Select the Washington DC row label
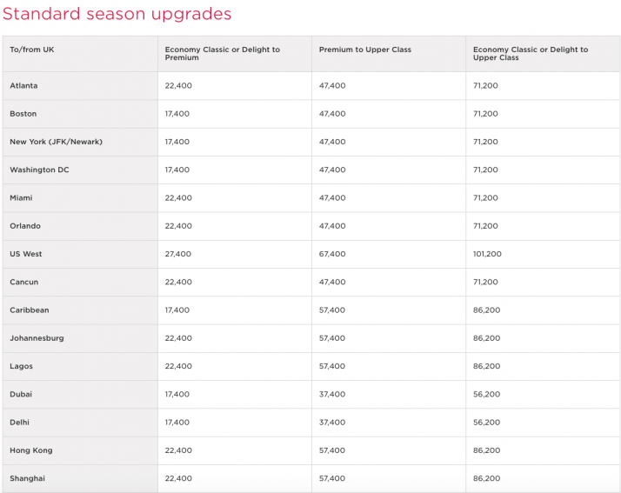 tap(39, 170)
